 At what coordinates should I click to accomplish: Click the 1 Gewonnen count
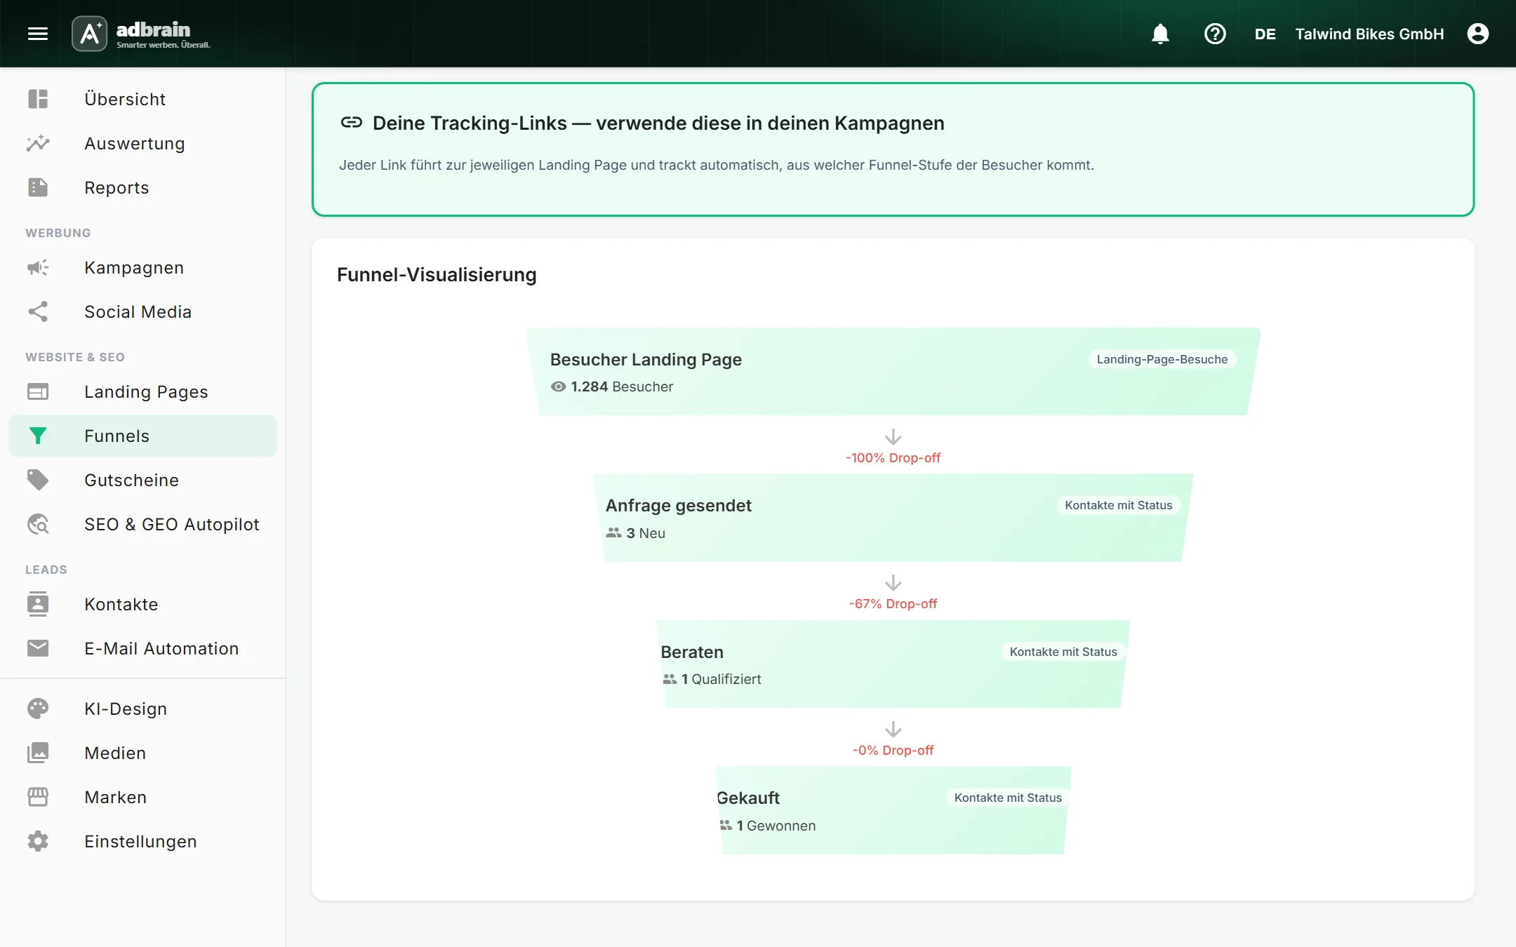[x=767, y=826]
